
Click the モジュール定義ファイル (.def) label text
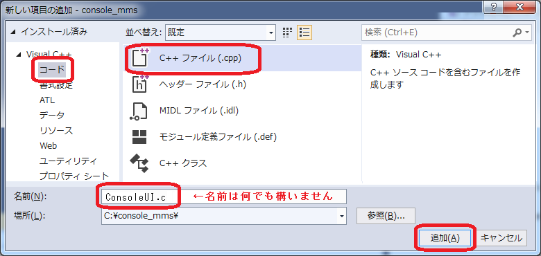(x=218, y=136)
